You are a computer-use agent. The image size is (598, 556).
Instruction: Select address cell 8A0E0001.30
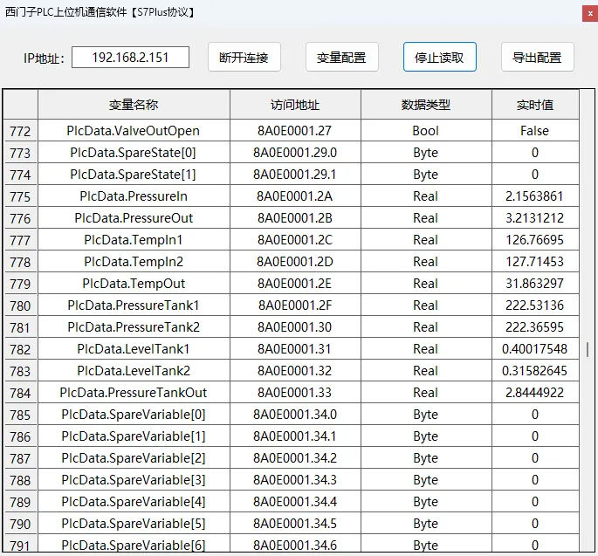[x=295, y=327]
